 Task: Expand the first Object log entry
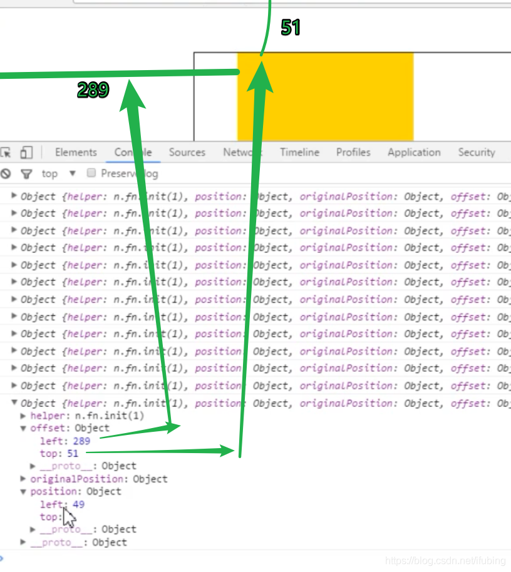tap(13, 196)
